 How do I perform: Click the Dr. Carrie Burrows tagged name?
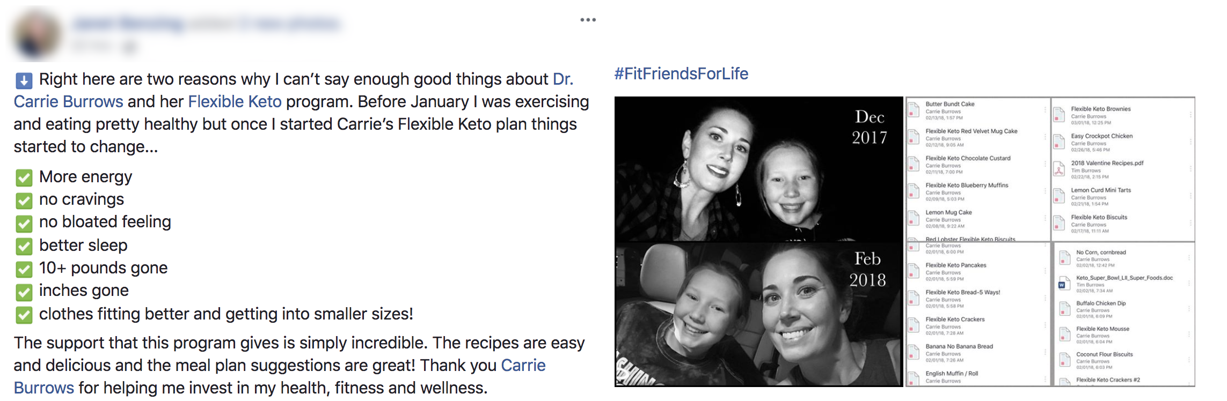pyautogui.click(x=294, y=90)
